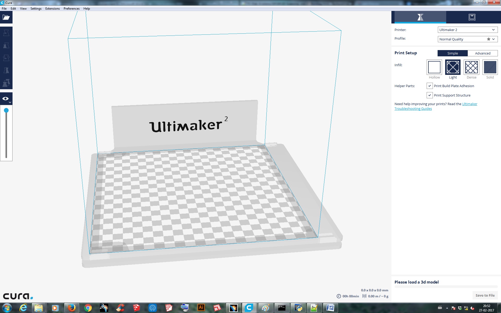Open Notepad++ from taskbar

tap(314, 308)
